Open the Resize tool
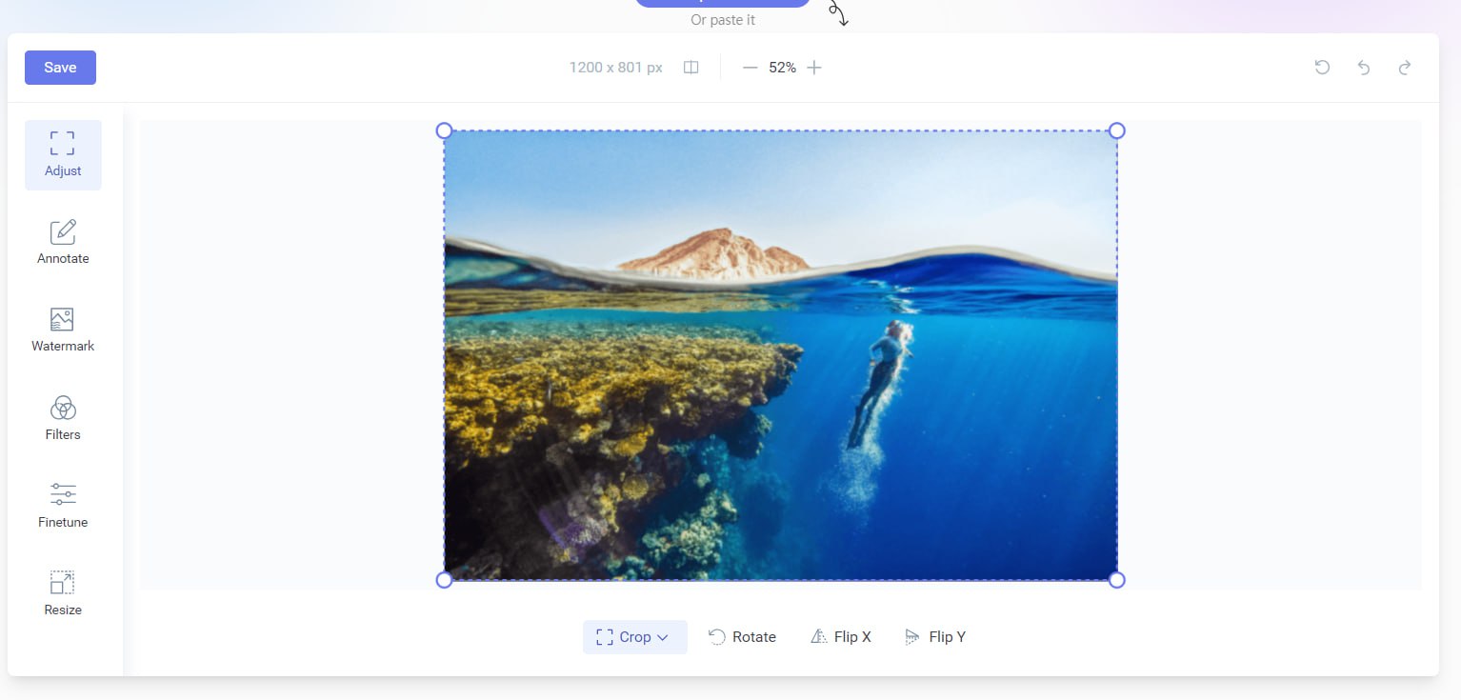This screenshot has height=700, width=1461. click(63, 594)
